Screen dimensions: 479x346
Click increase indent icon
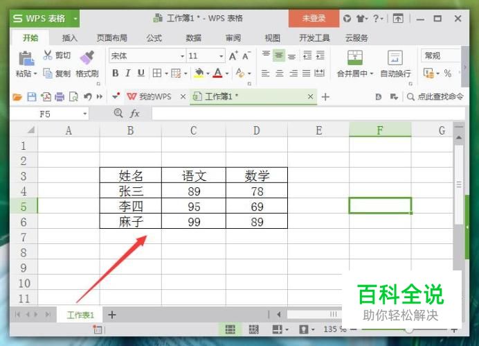tap(320, 55)
